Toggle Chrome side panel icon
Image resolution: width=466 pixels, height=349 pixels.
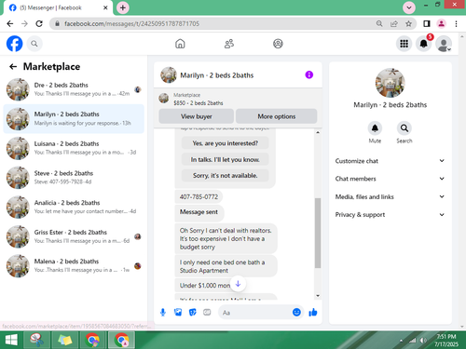coord(427,23)
